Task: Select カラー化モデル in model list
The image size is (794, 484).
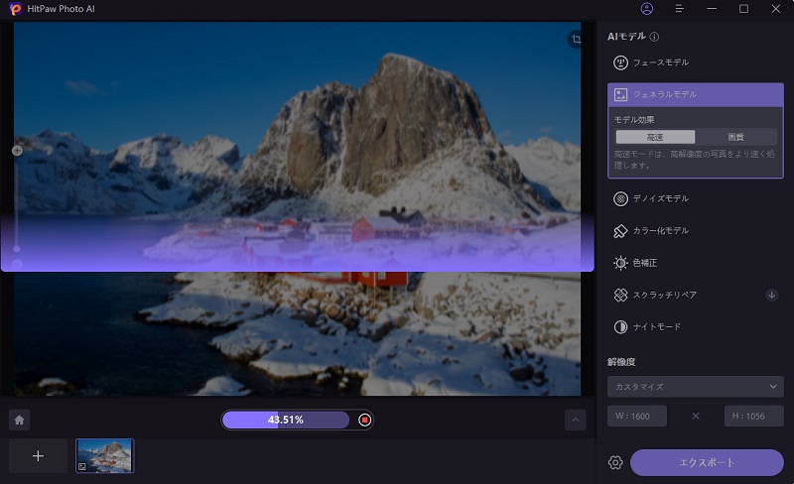Action: pos(663,231)
